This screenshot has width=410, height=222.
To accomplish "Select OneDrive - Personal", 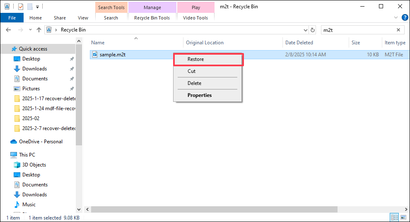I will click(x=41, y=142).
